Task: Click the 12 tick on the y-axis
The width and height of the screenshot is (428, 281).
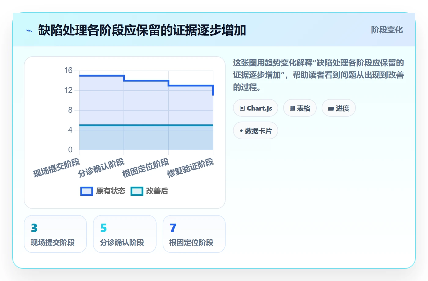Action: [68, 90]
